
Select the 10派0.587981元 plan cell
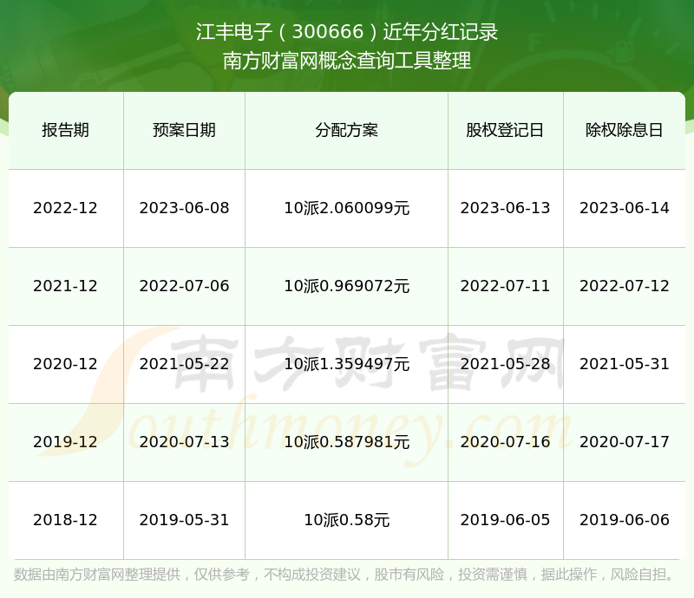346,442
